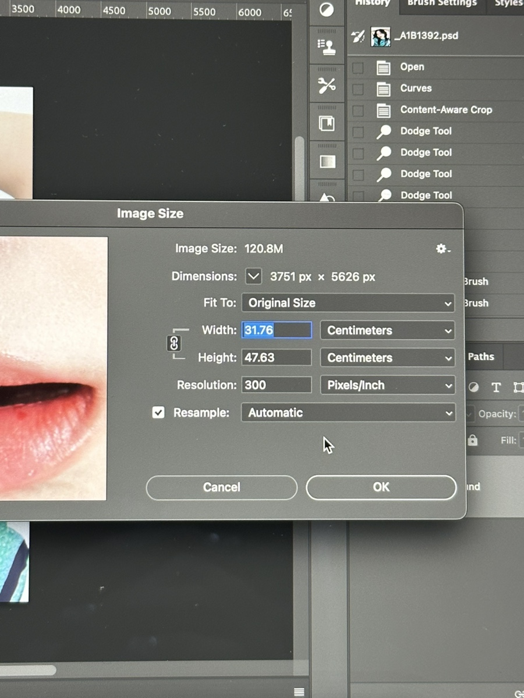
Task: Click the Image Size 120.8M value
Action: pyautogui.click(x=264, y=249)
